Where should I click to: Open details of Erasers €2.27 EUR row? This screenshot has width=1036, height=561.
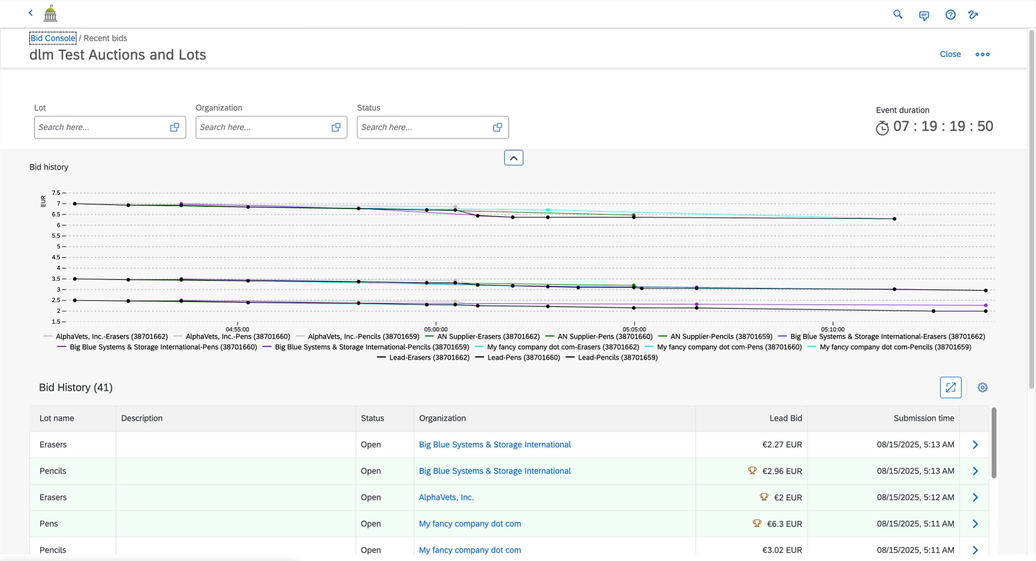[x=975, y=445]
